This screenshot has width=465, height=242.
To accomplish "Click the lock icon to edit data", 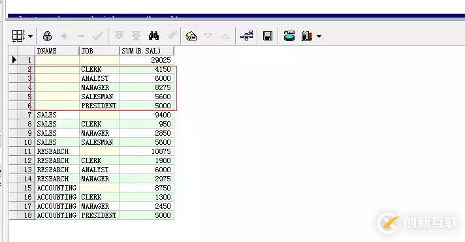I will pos(47,36).
